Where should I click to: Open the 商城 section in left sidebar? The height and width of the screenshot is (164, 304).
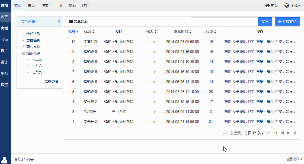[4, 28]
